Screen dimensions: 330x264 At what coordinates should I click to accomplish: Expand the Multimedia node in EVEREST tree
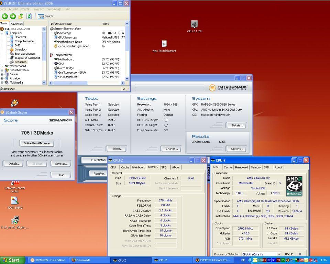coord(2,82)
